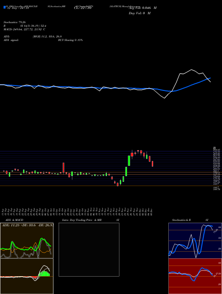Click the tall red candlestick in mid-October

(63, 167)
